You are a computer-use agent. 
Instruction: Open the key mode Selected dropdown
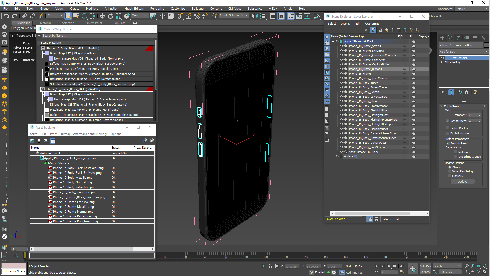tap(447, 266)
